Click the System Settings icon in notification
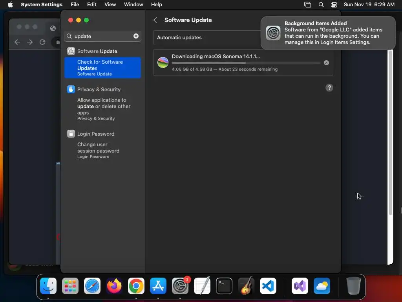The width and height of the screenshot is (402, 302). (x=273, y=33)
